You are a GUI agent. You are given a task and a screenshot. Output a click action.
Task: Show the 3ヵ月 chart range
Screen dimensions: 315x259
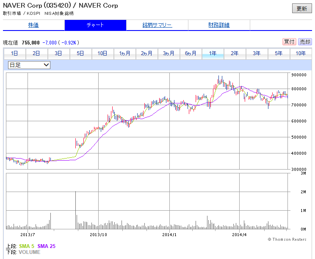(x=169, y=53)
